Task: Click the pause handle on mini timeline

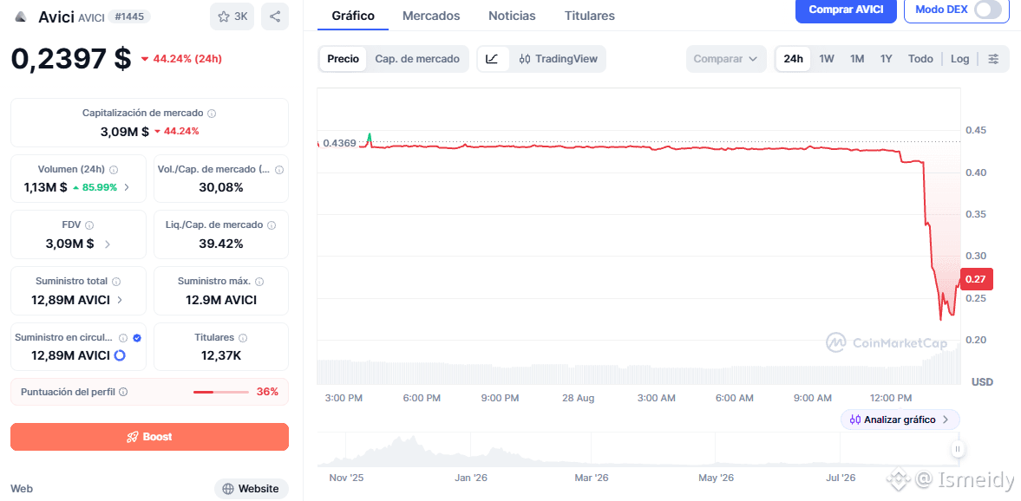Action: (x=957, y=449)
